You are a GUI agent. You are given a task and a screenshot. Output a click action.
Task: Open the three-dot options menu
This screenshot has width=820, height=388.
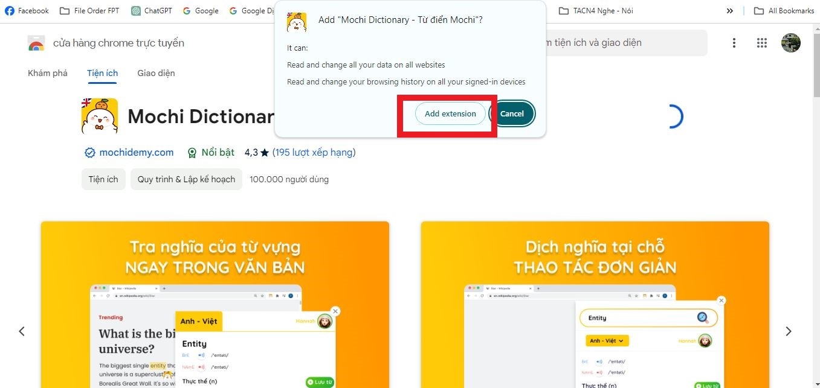click(734, 43)
